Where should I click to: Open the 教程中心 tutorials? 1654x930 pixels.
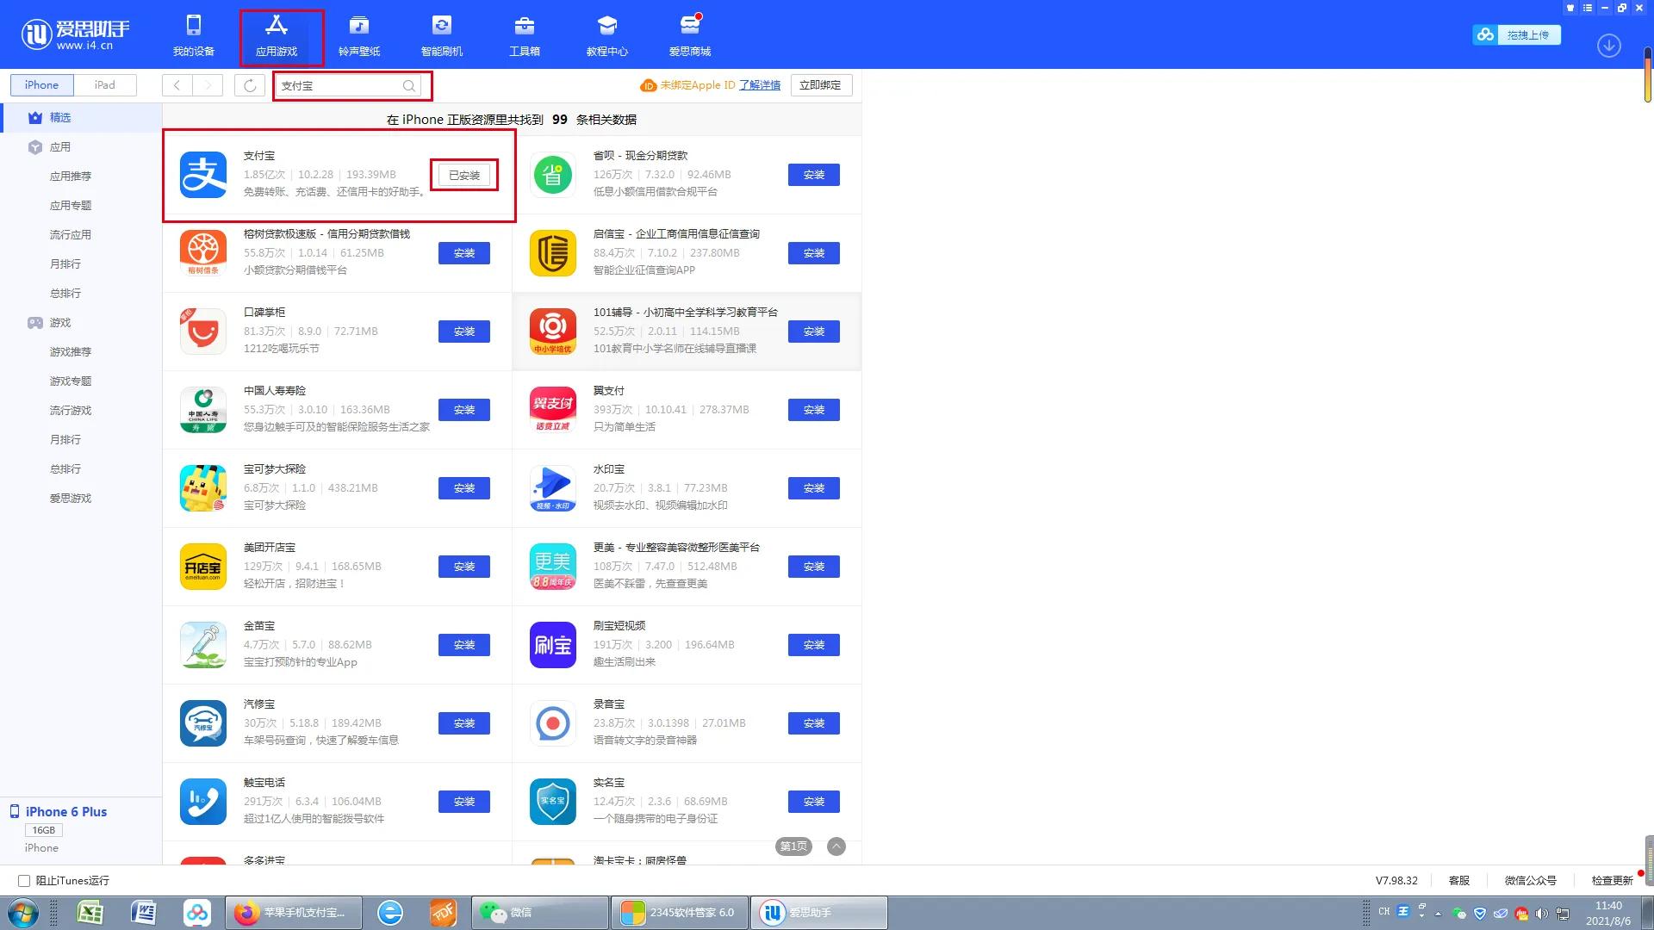coord(607,35)
